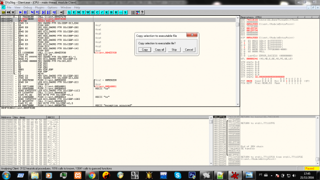The height and width of the screenshot is (180, 320).
Task: Open CPU window (C) icon
Action: coord(97,12)
